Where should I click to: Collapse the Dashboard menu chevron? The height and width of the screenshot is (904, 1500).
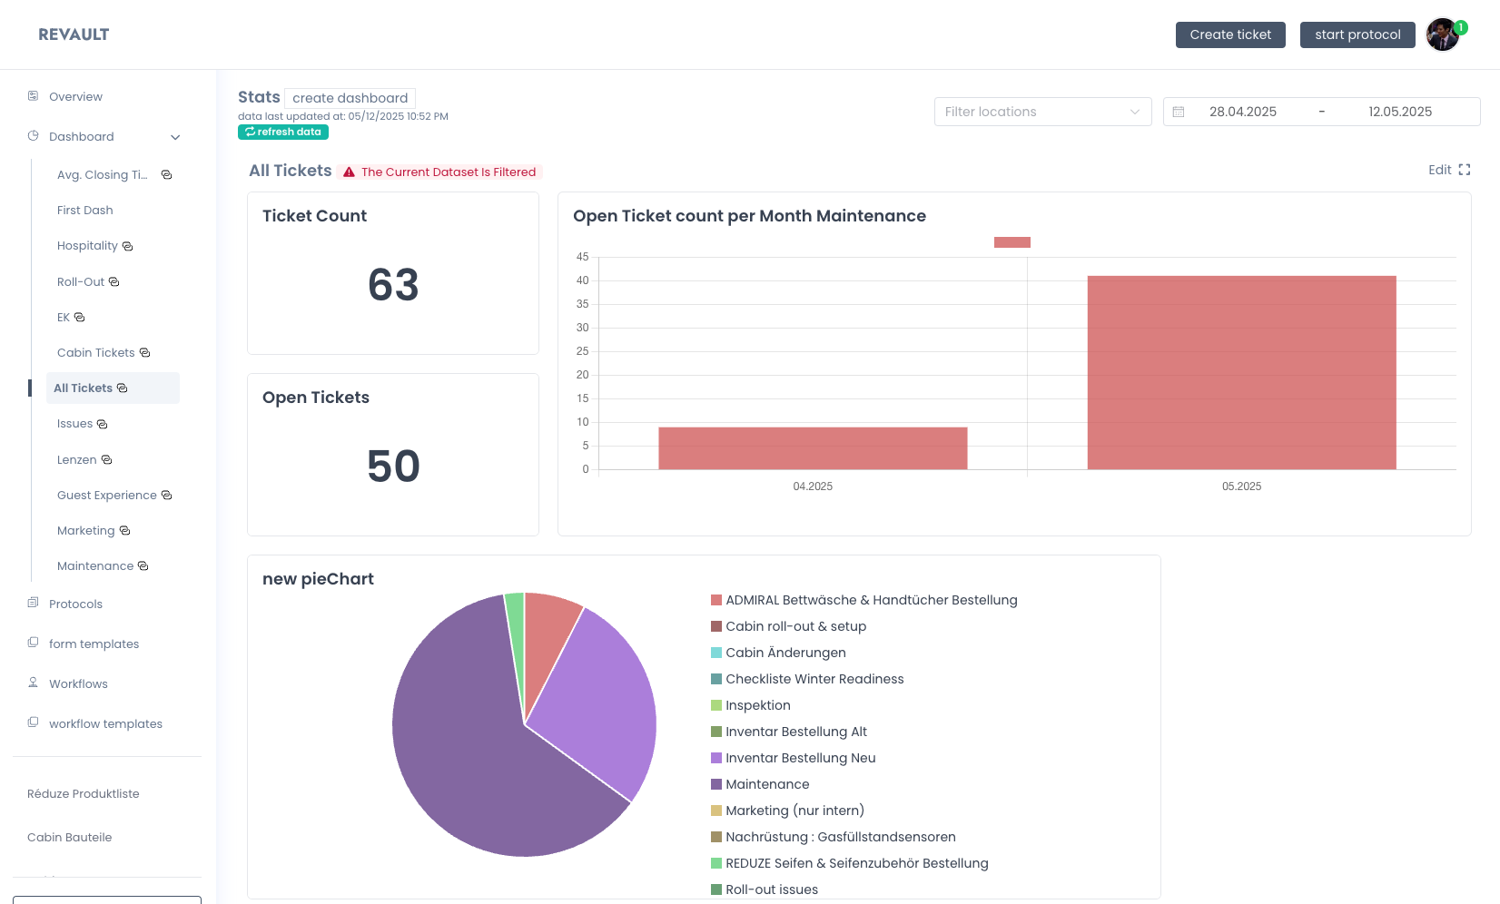pyautogui.click(x=175, y=137)
